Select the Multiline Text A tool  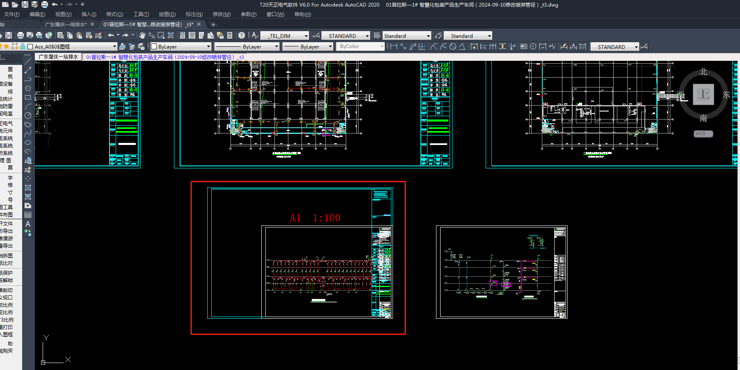tap(28, 224)
